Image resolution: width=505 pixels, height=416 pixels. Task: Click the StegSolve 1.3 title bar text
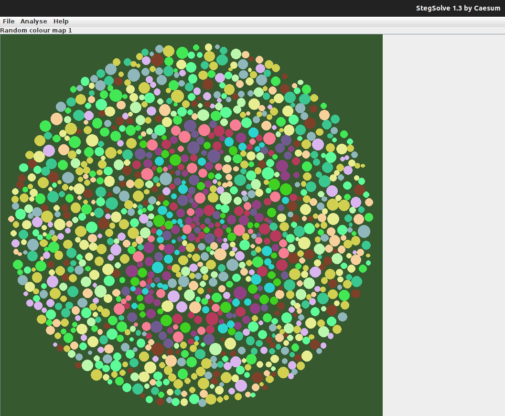pos(458,8)
